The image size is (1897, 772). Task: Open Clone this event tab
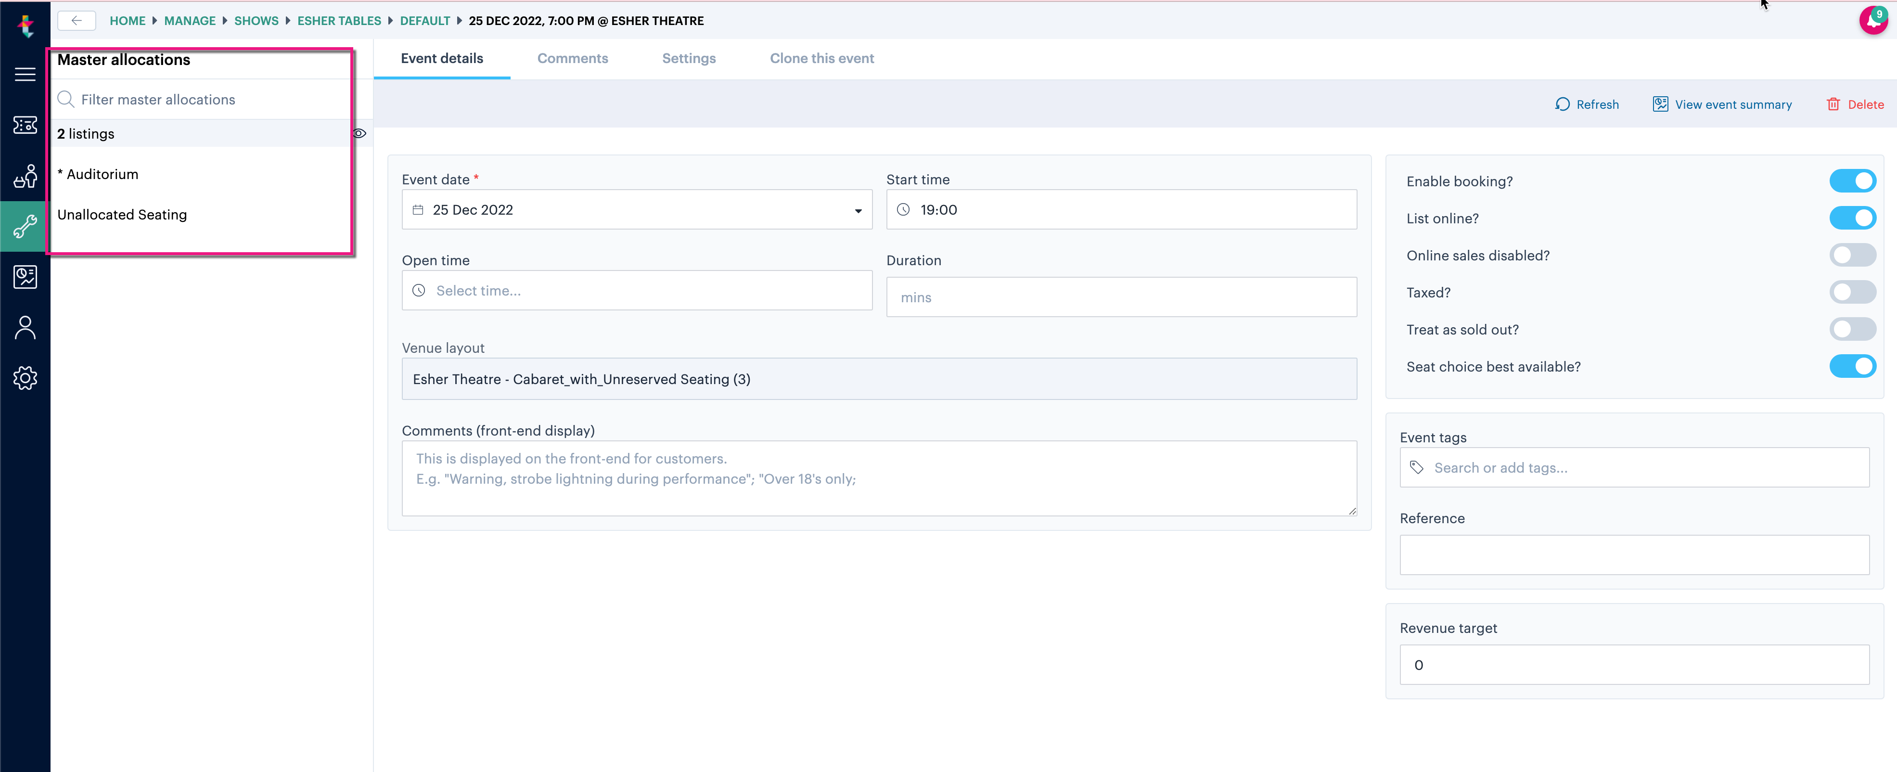pos(822,58)
